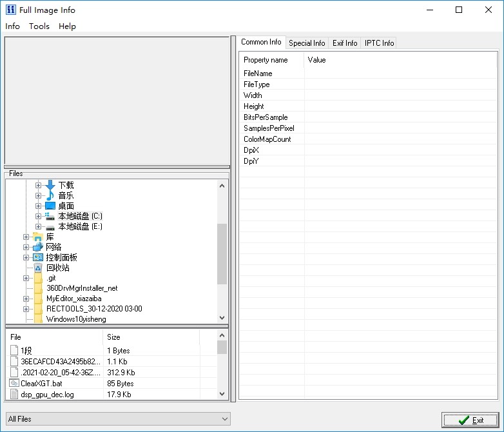This screenshot has width=504, height=432.
Task: Select the 控制面板 control panel icon
Action: pyautogui.click(x=38, y=257)
